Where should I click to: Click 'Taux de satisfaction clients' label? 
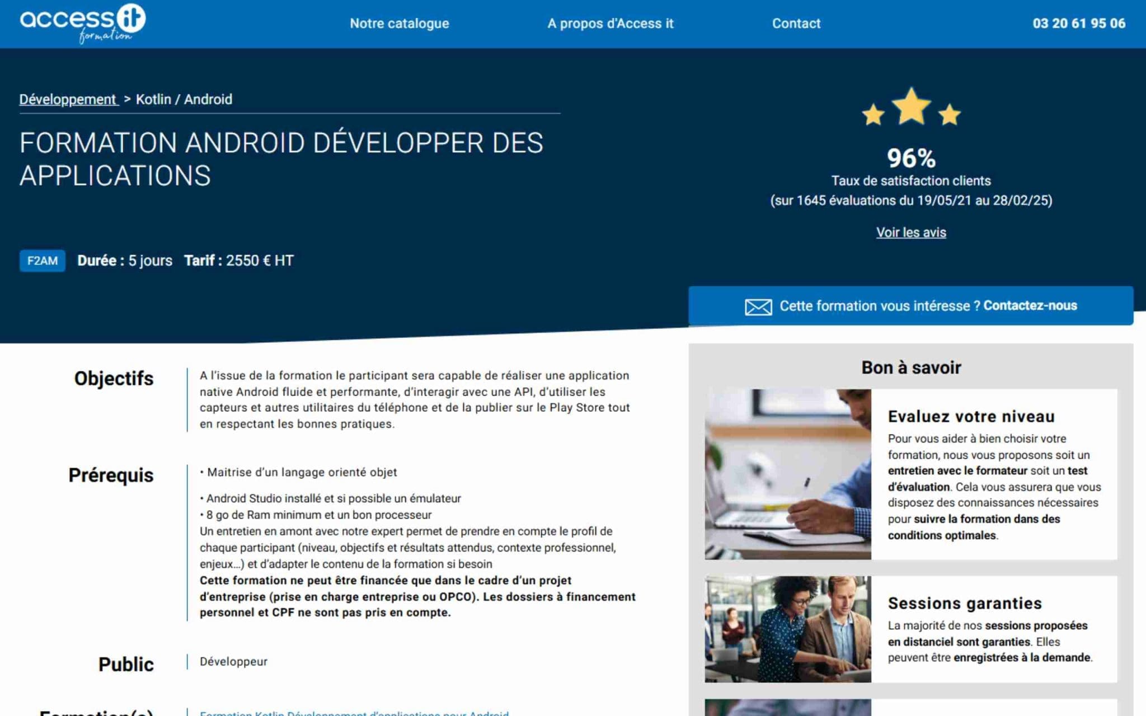point(911,181)
